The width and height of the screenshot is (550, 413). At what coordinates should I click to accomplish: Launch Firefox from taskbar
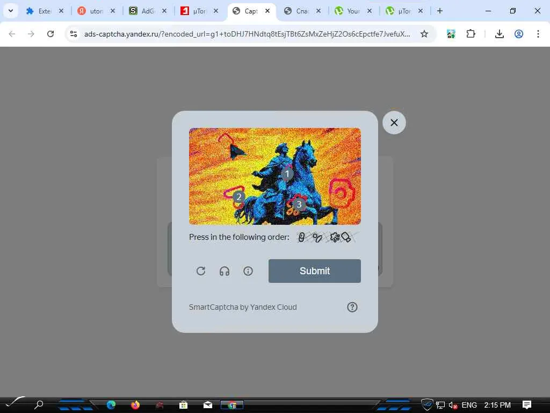click(x=135, y=405)
